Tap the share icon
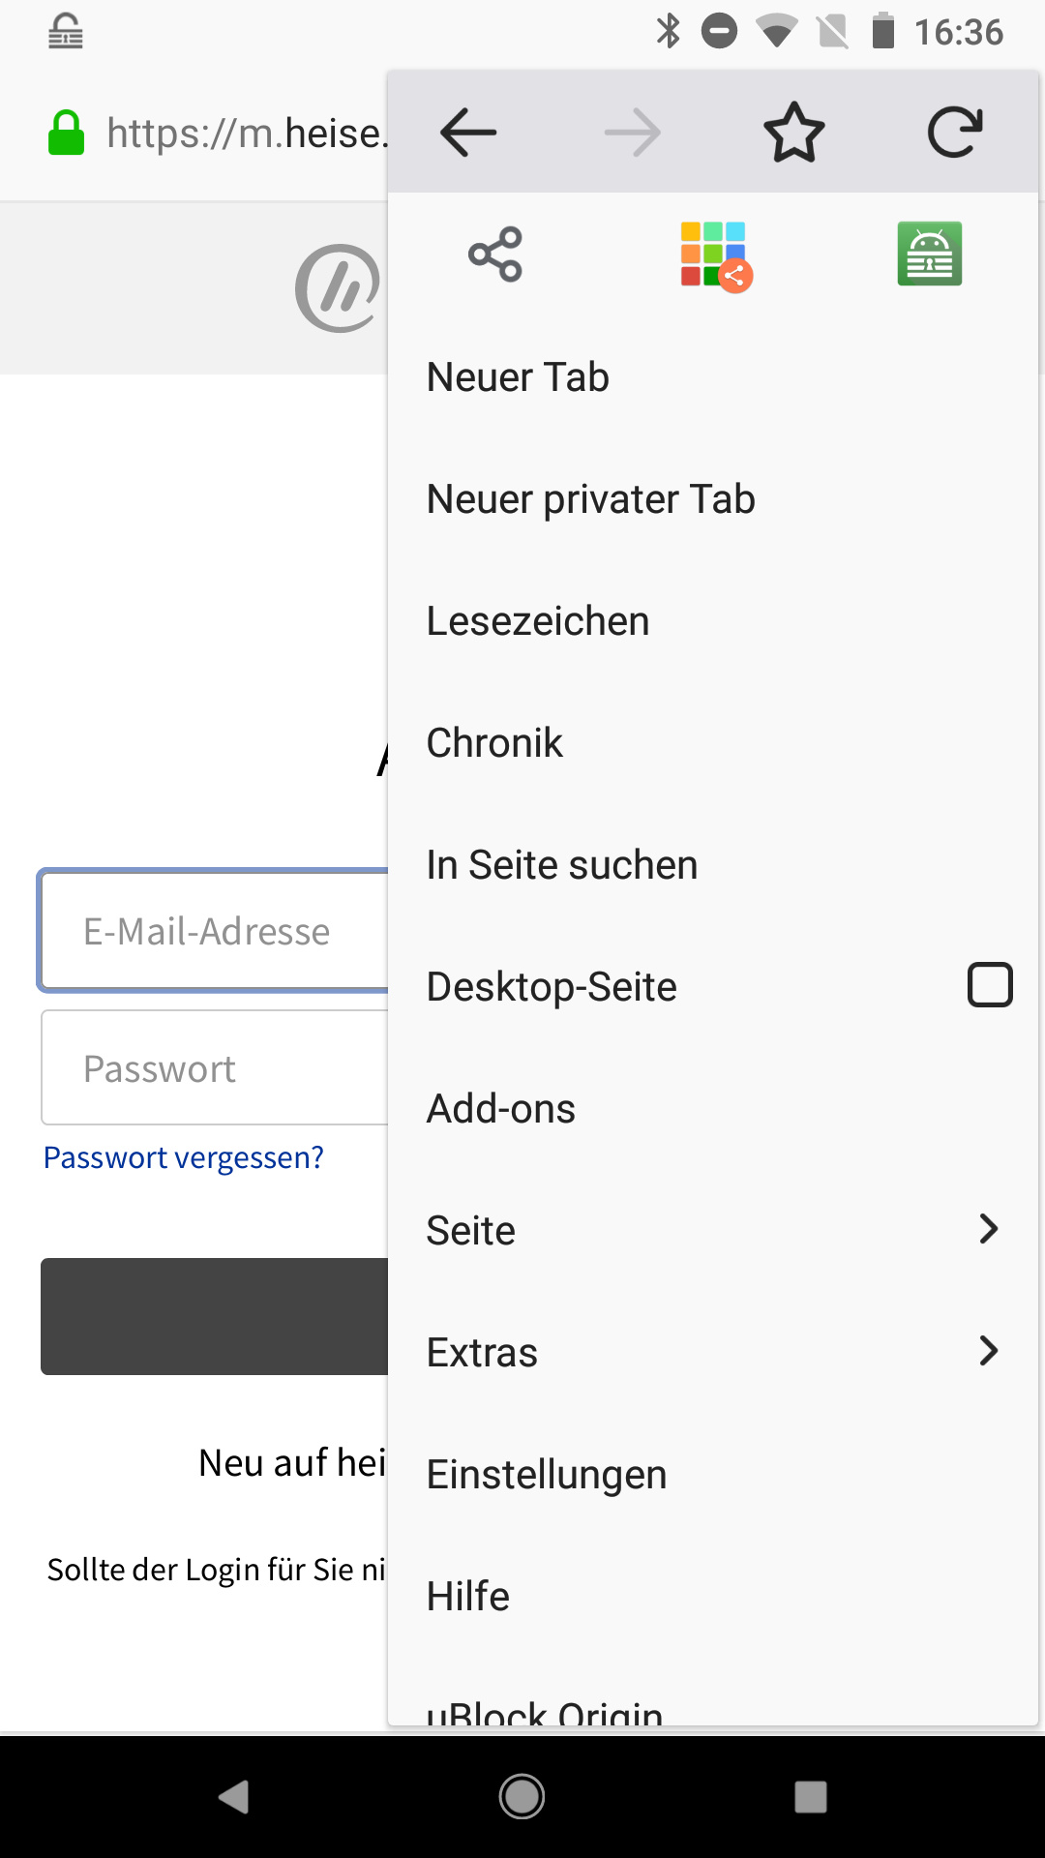 click(495, 255)
